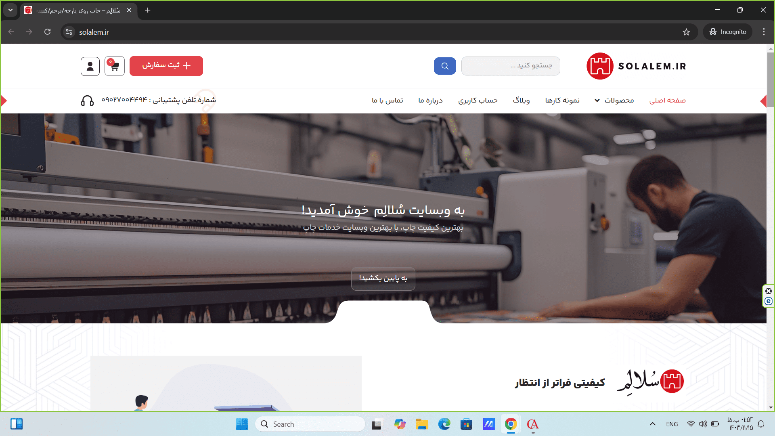Click the page vertical scrollbar thumb
Viewport: 775px width, 436px height.
771,80
